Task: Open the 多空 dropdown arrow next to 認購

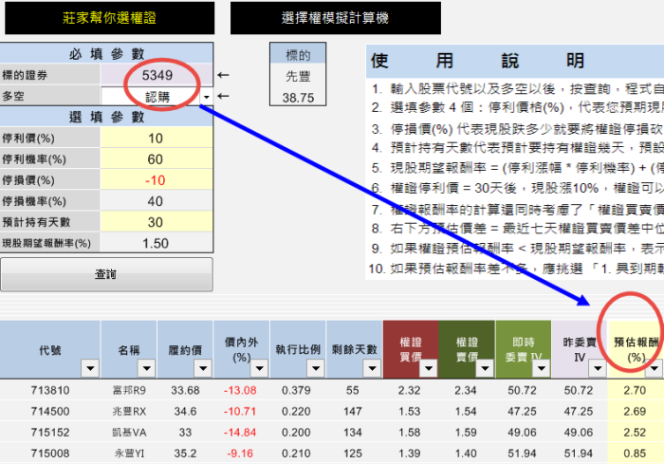Action: pos(206,97)
